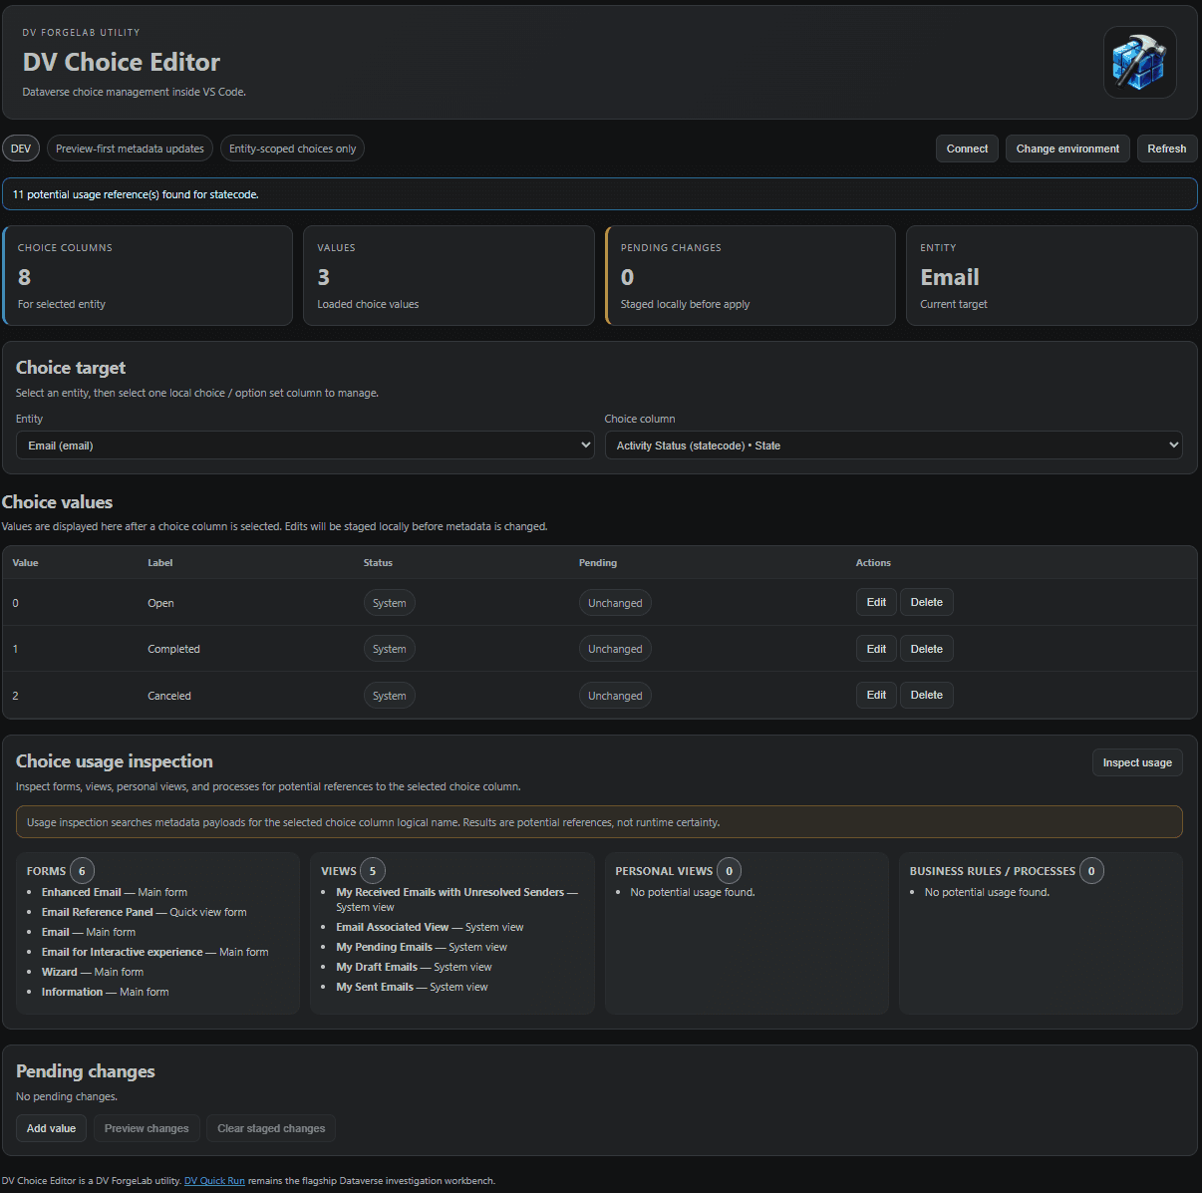Click Change environment button

click(x=1067, y=149)
